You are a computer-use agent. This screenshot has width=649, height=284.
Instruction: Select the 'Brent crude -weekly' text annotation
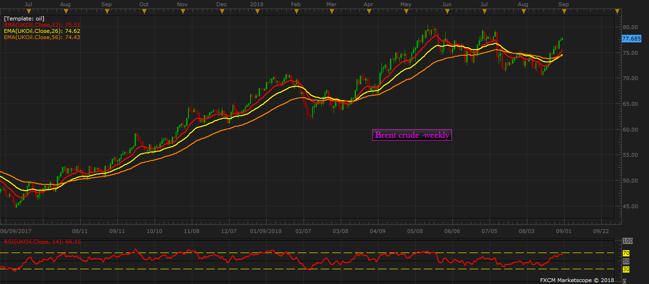point(412,135)
